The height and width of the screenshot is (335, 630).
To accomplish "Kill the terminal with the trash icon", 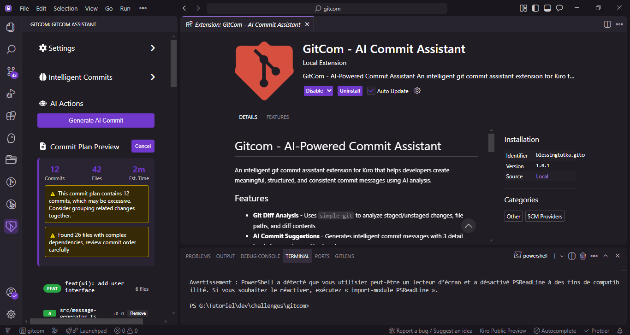I will coord(583,256).
